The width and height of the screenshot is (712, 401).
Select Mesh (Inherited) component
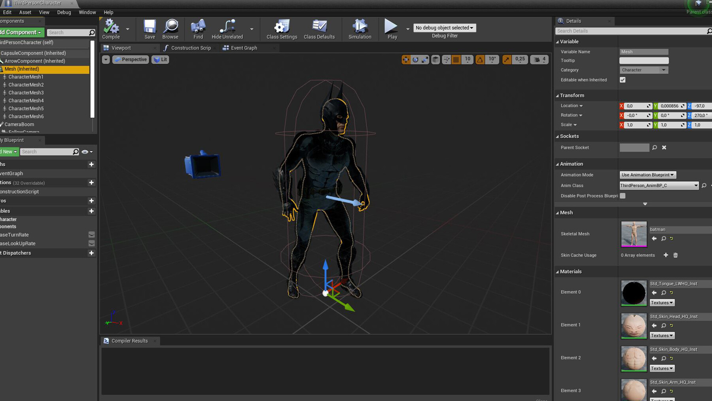point(45,69)
